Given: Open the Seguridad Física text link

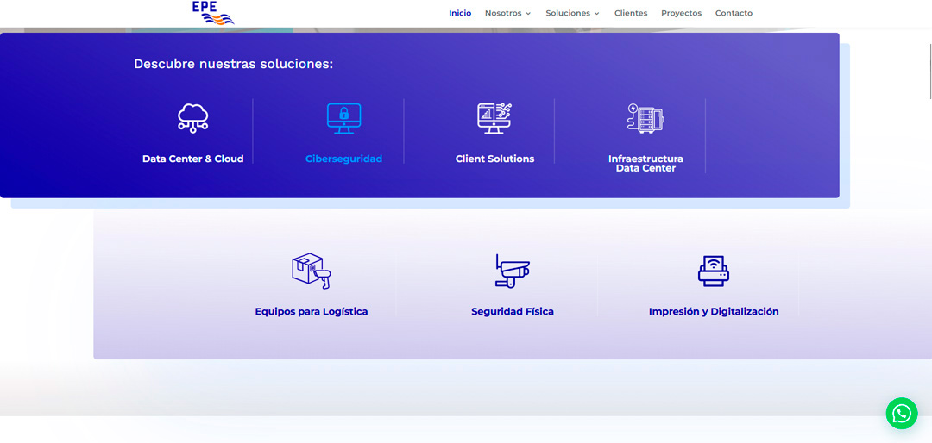Looking at the screenshot, I should [x=512, y=311].
